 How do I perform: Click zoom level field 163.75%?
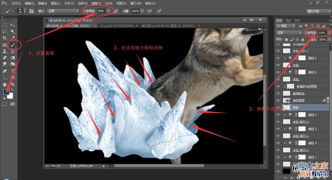click(50, 166)
